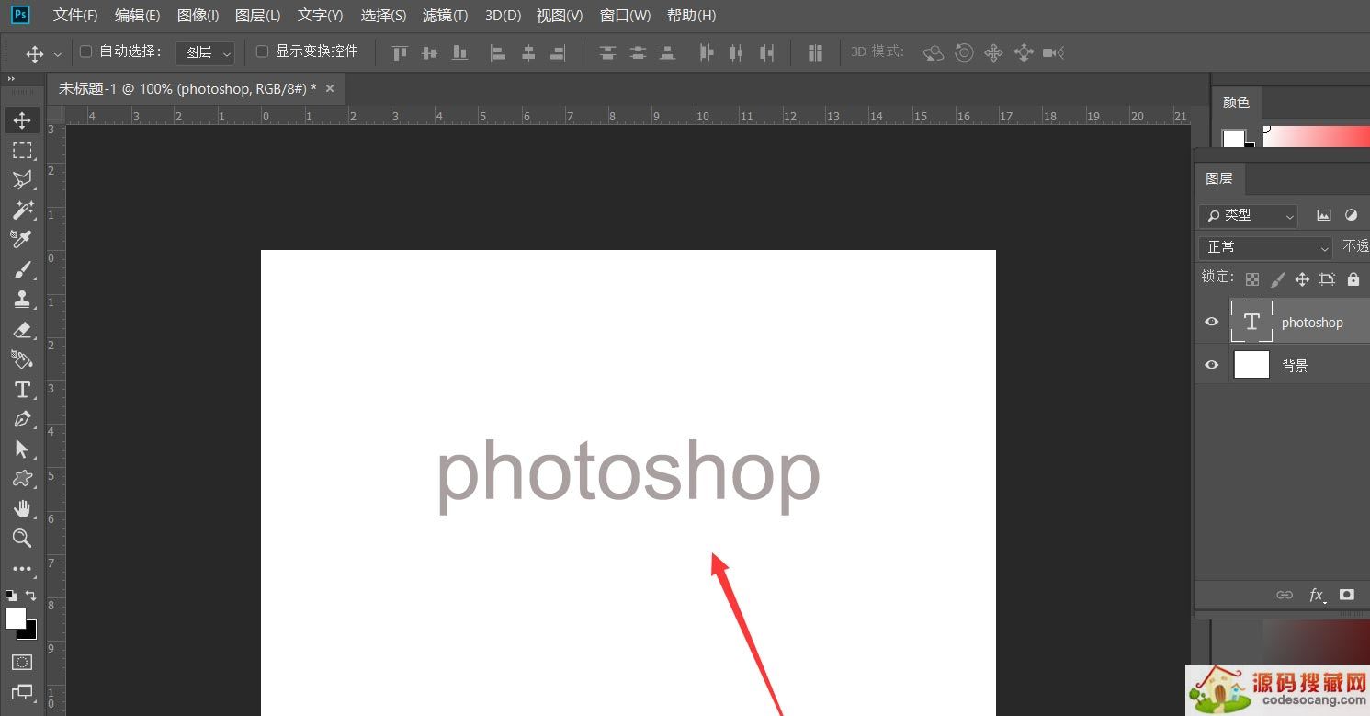Click the link layers button
1370x716 pixels.
coord(1285,595)
